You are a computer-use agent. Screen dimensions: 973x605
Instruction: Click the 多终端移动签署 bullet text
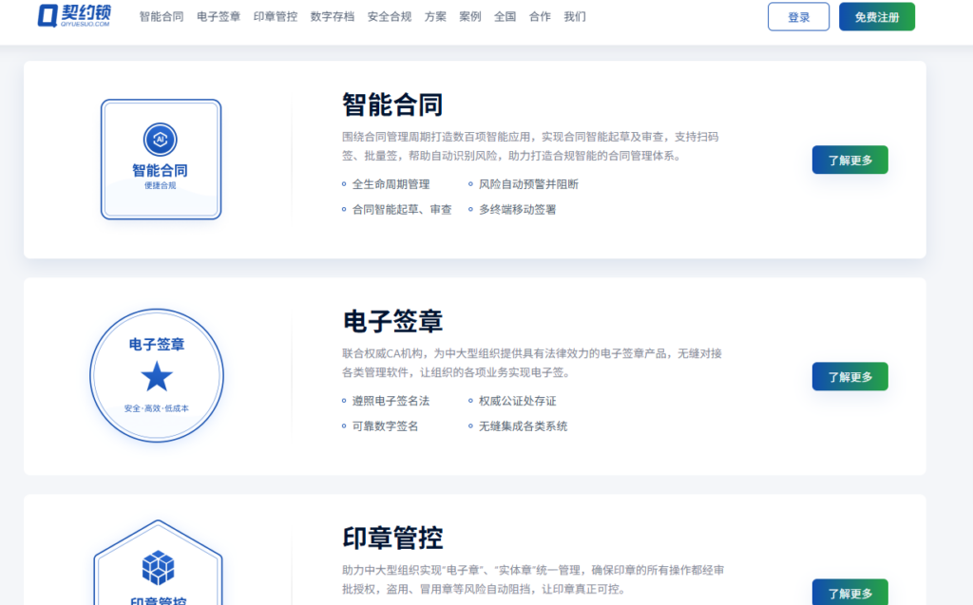(518, 210)
